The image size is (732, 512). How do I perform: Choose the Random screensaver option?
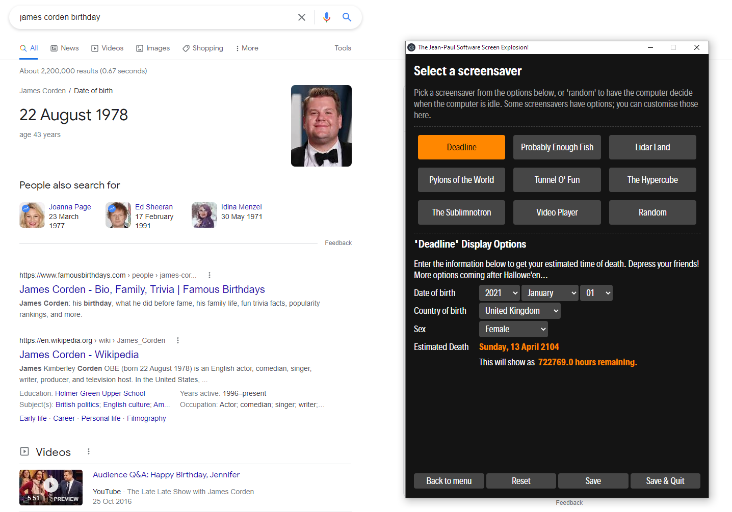[x=652, y=212]
